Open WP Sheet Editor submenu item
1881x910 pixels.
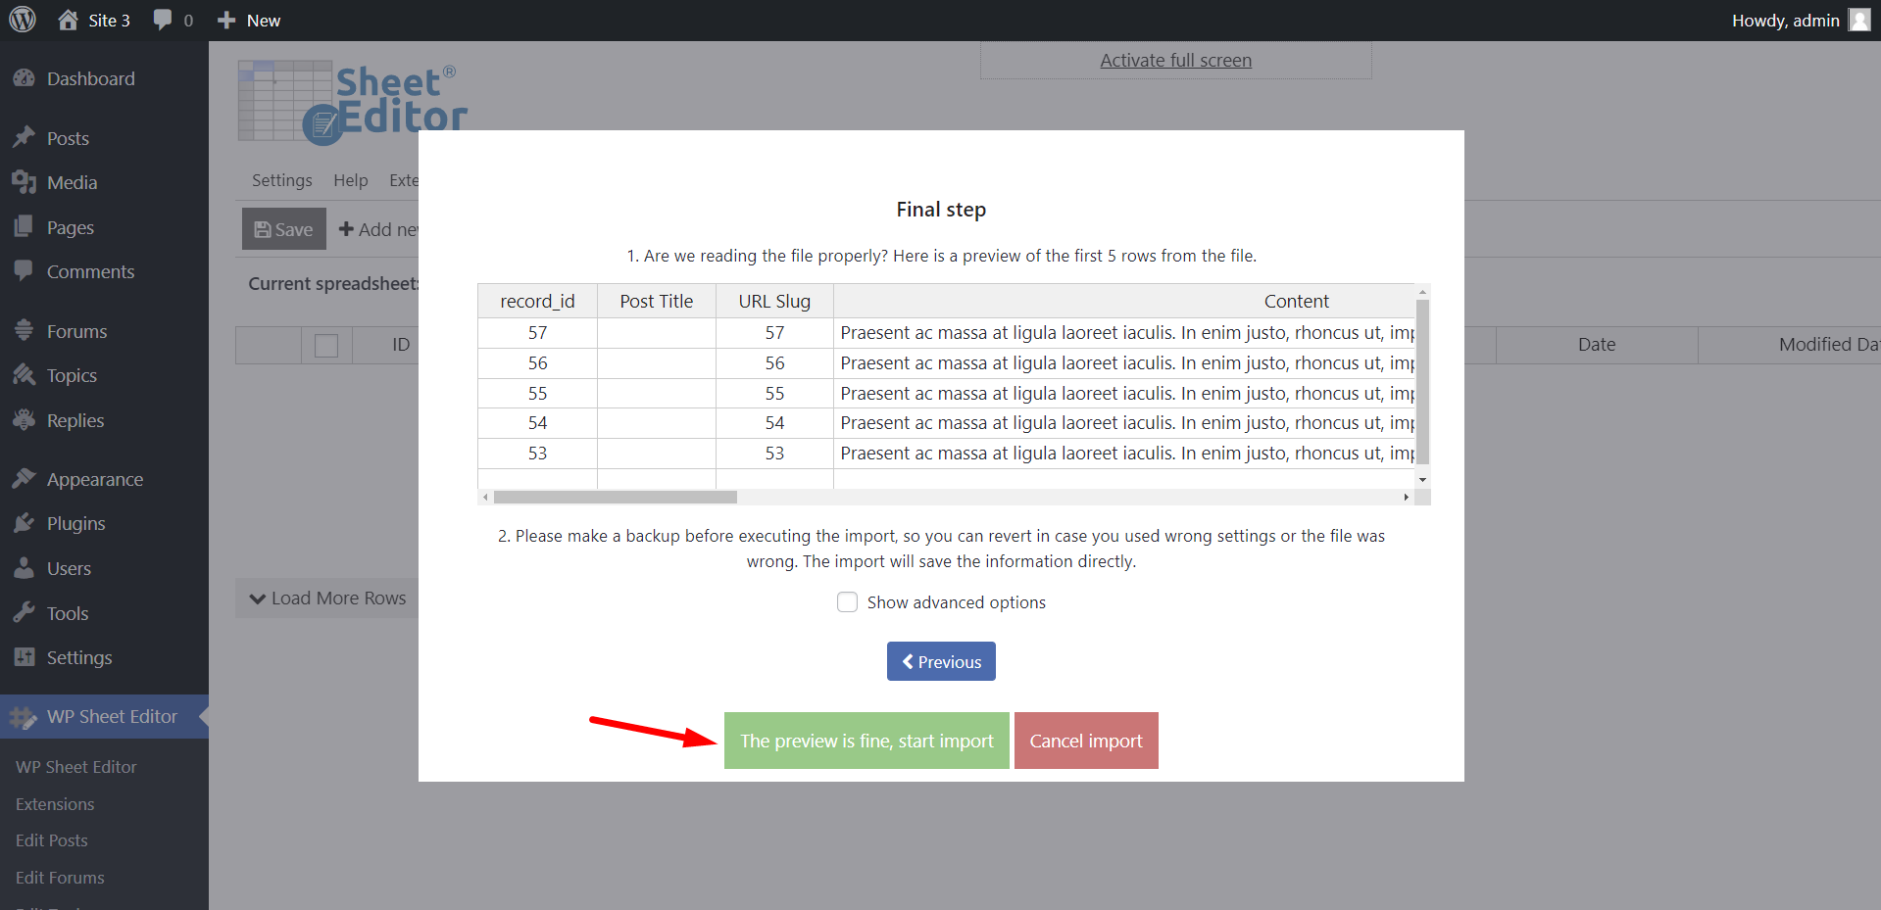click(x=76, y=767)
